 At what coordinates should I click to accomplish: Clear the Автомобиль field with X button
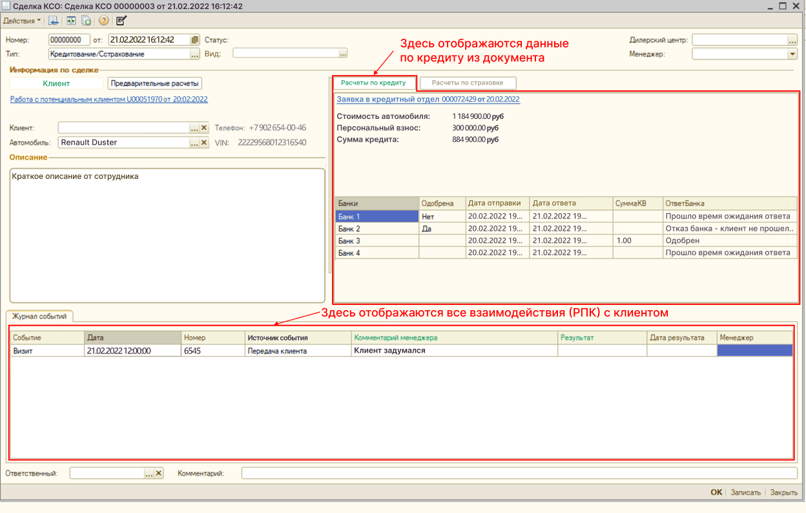click(x=204, y=143)
